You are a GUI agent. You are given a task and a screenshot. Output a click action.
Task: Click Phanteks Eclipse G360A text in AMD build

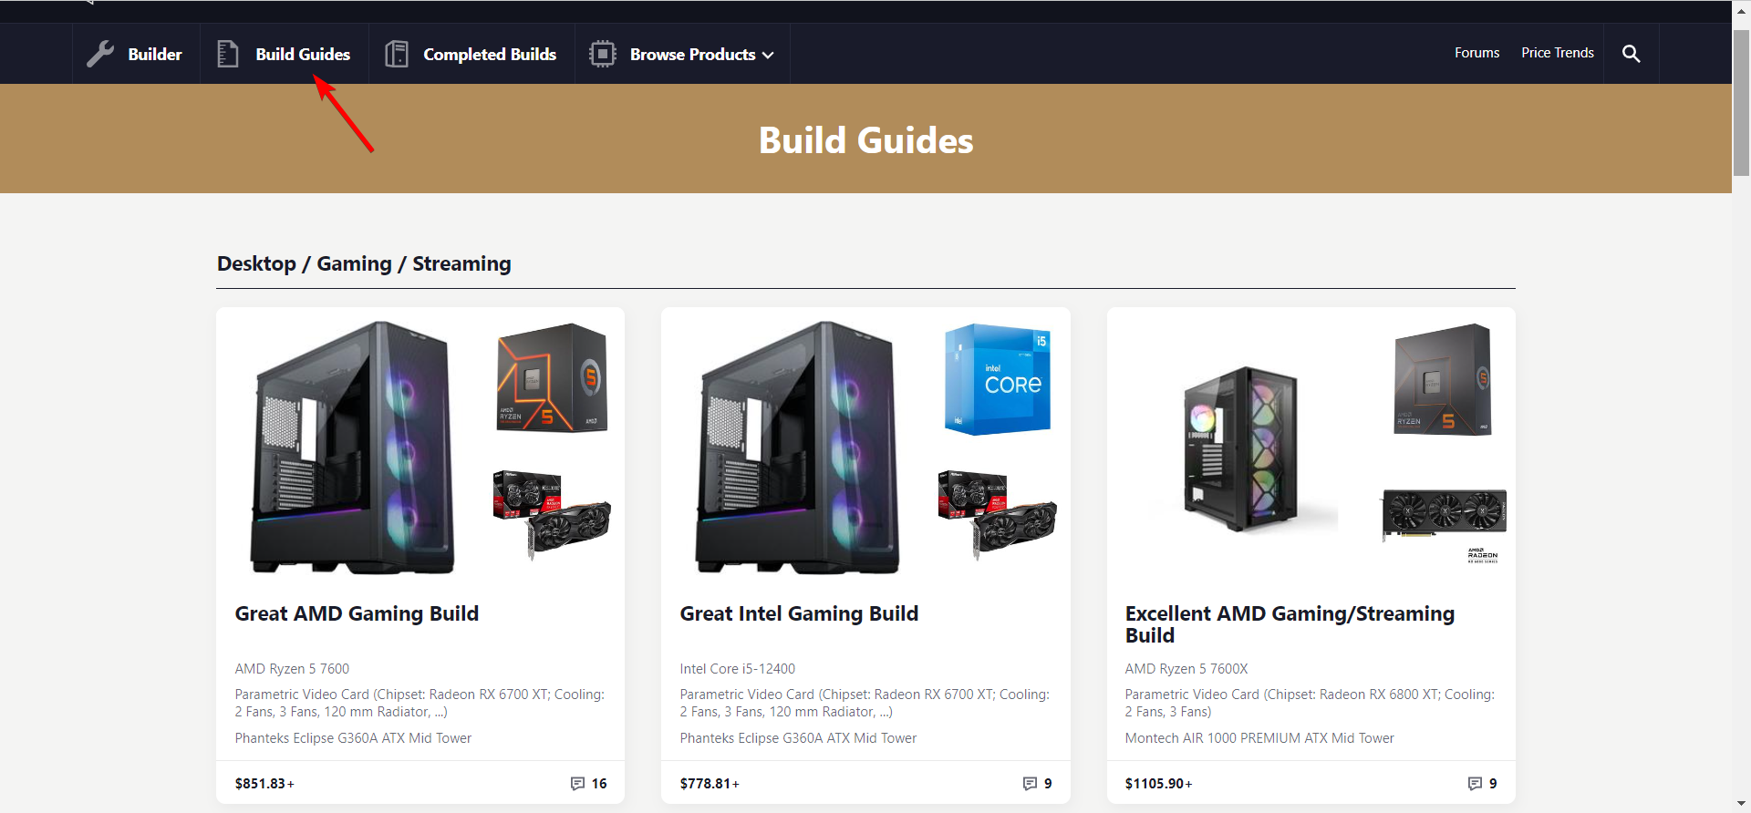(x=353, y=738)
